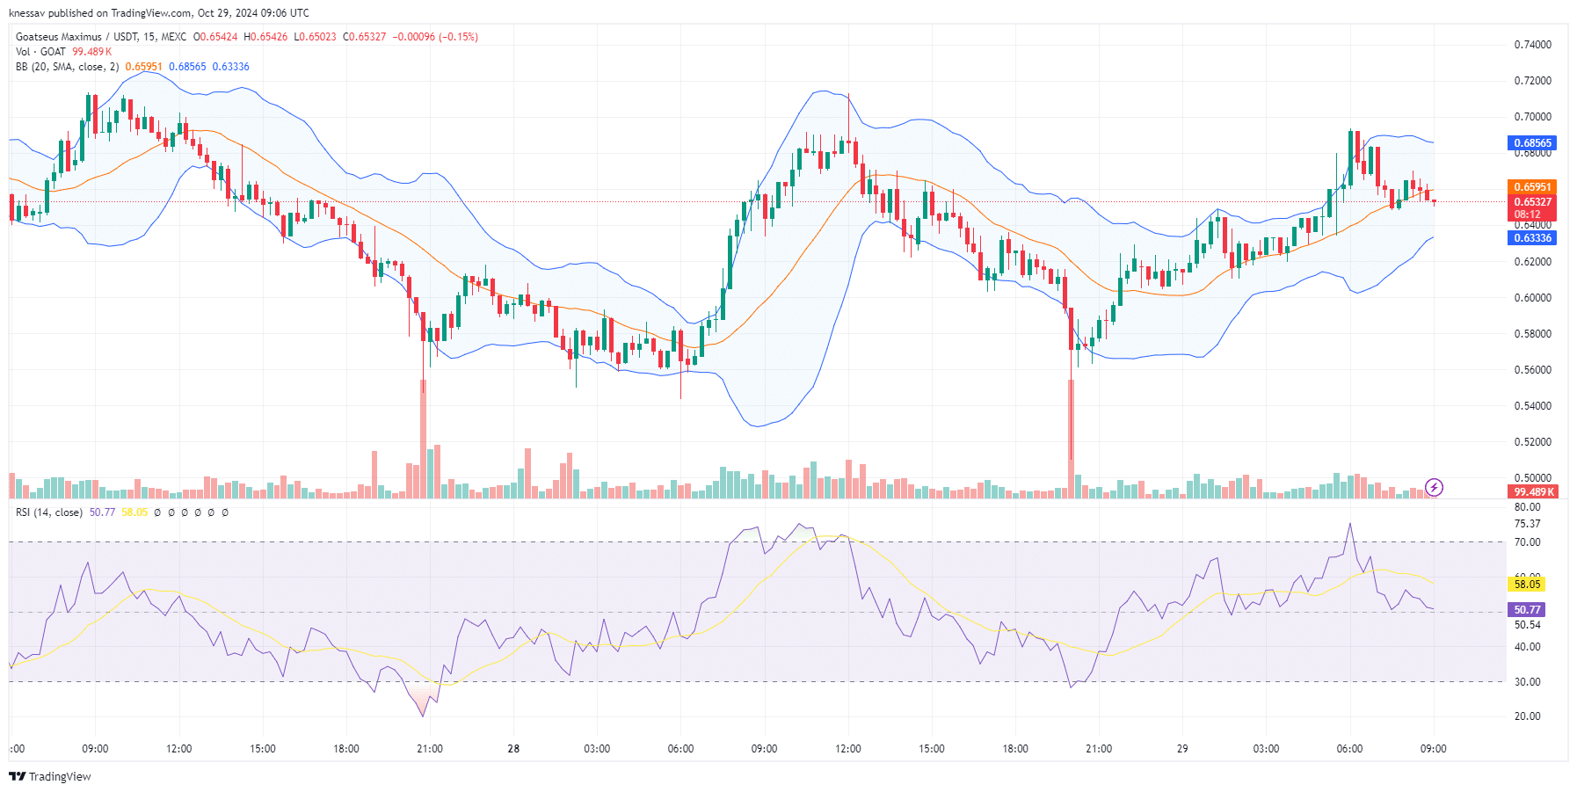This screenshot has height=792, width=1577.
Task: Click the 70.00 RSI axis label
Action: coord(1527,542)
